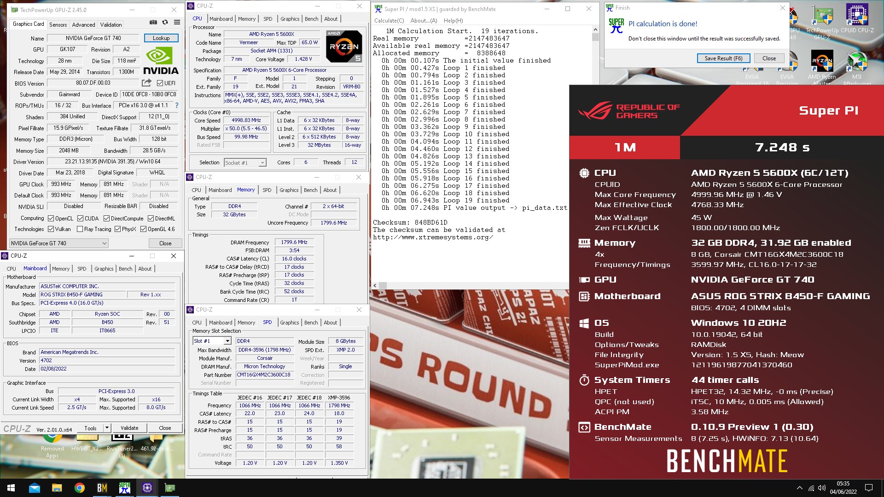Switch to Super PI taskbar icon

pyautogui.click(x=124, y=488)
